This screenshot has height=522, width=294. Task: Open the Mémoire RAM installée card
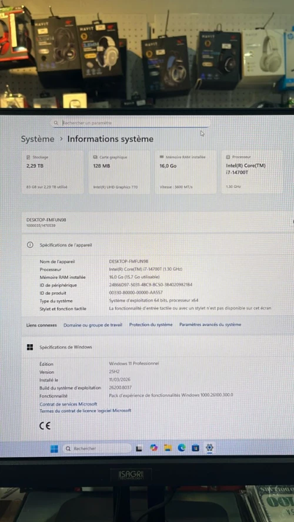[x=186, y=172]
